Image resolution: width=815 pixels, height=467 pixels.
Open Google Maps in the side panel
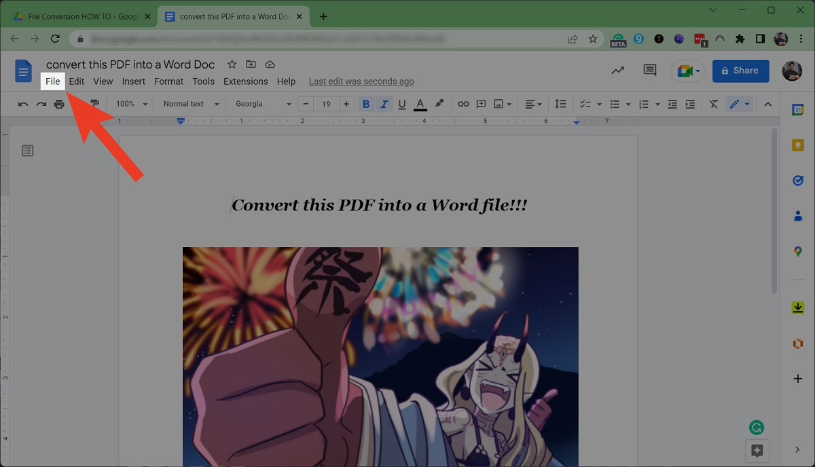[x=798, y=252]
